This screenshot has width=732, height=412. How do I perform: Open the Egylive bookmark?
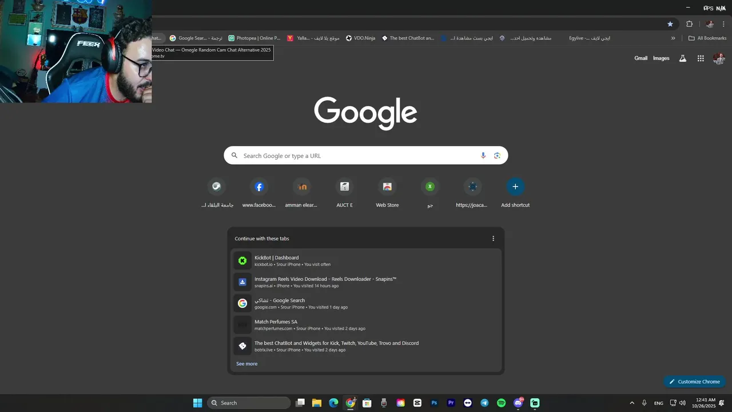(x=589, y=38)
